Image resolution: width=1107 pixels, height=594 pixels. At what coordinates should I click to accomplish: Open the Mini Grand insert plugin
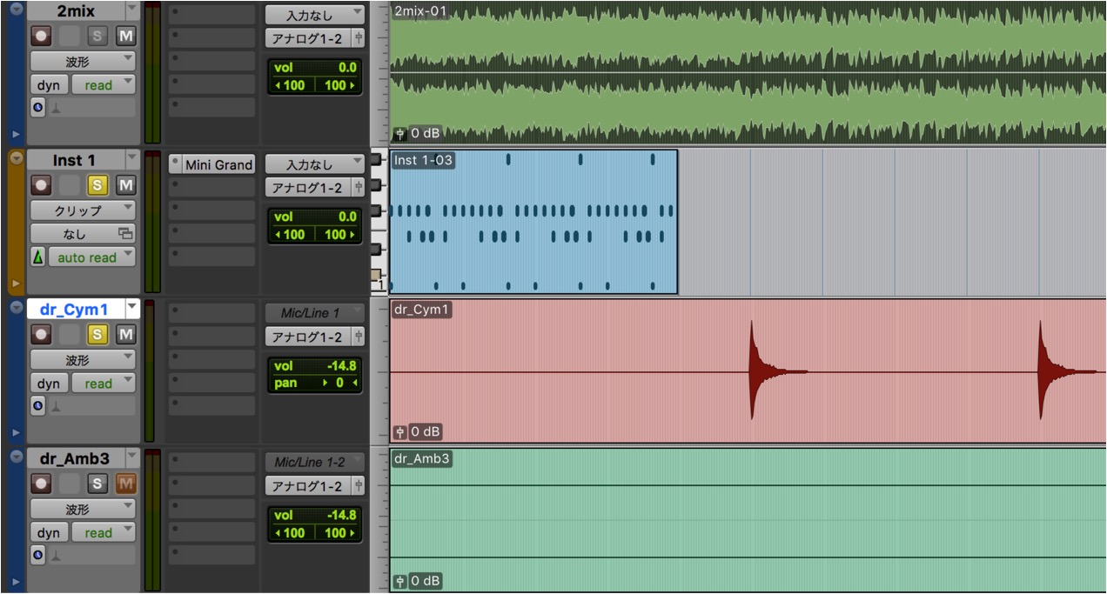(218, 164)
